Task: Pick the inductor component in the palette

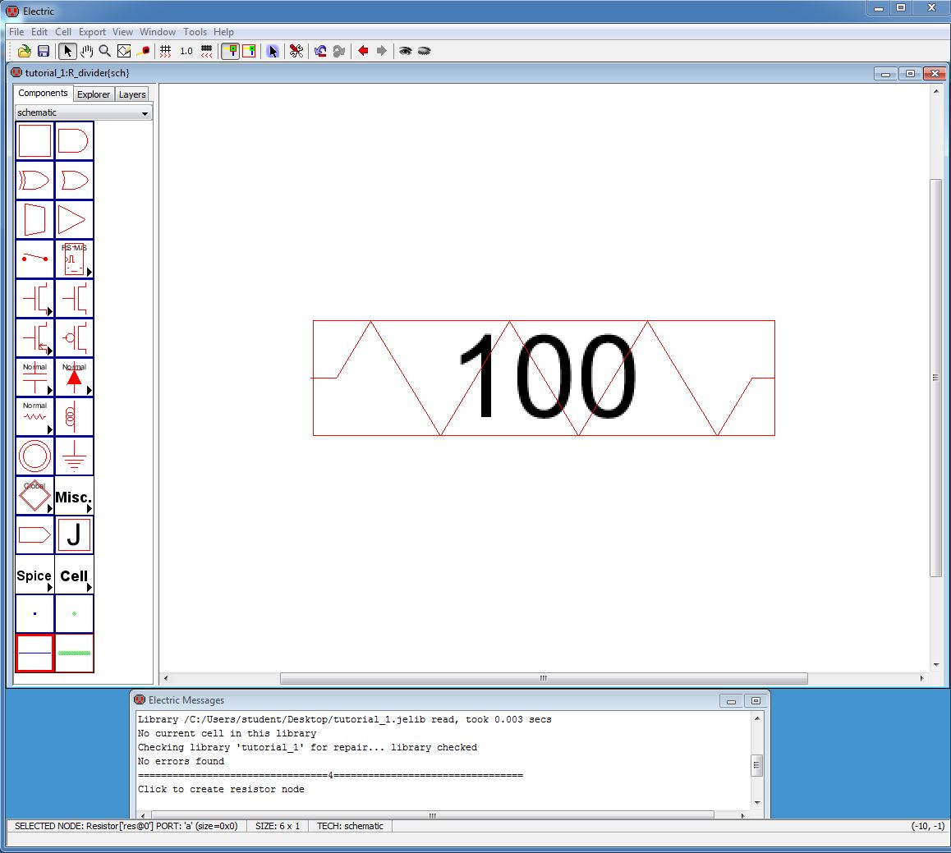Action: 74,417
